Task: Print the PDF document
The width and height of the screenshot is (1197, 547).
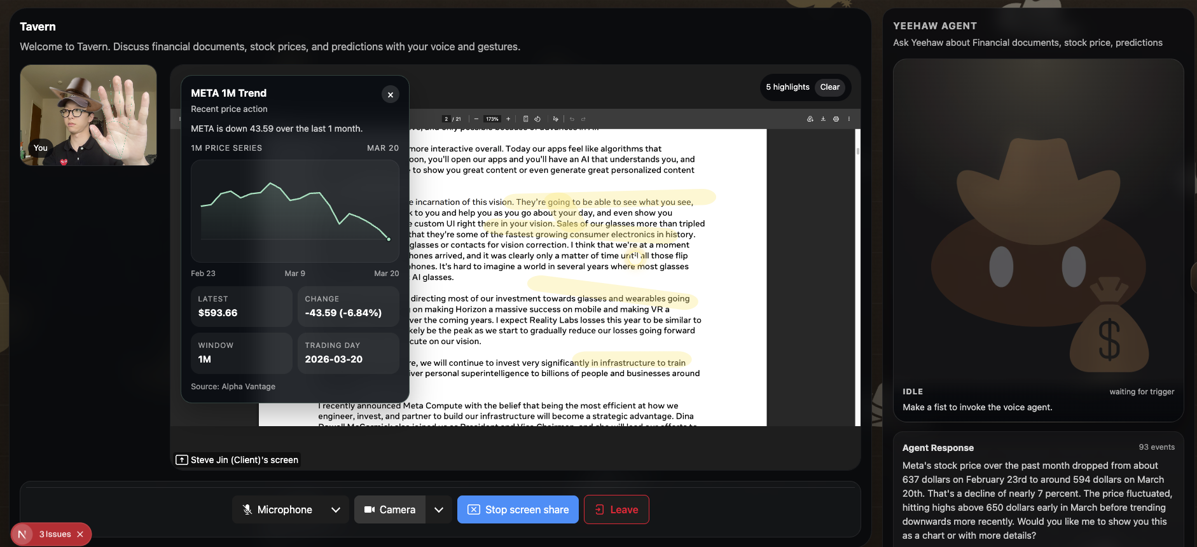Action: (836, 119)
